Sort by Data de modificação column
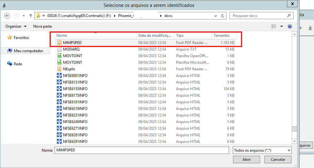The width and height of the screenshot is (314, 168). [155, 35]
